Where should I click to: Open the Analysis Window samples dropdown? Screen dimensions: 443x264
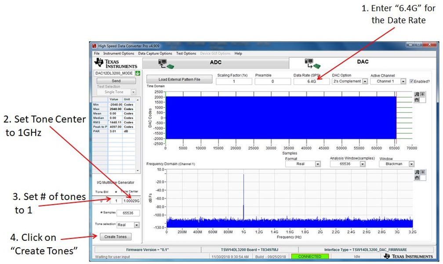point(362,164)
